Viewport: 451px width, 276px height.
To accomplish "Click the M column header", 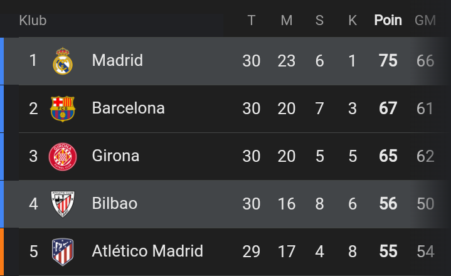I will pos(287,21).
